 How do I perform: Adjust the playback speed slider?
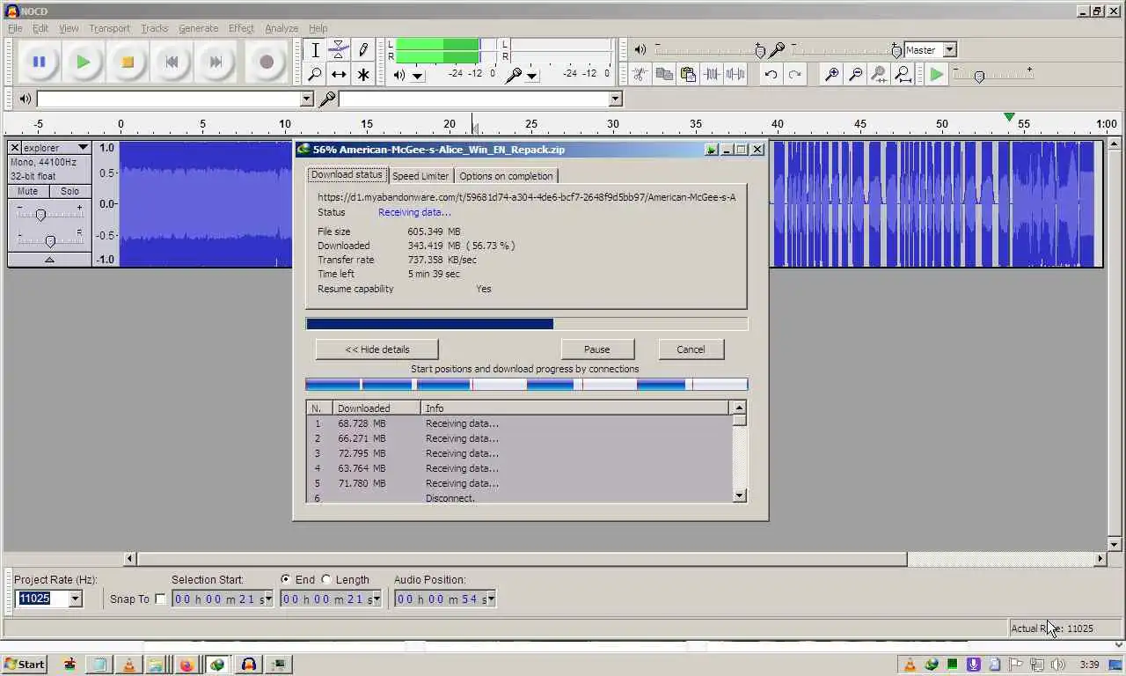(979, 77)
